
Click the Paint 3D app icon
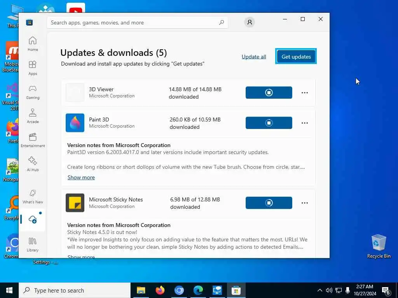tap(75, 123)
